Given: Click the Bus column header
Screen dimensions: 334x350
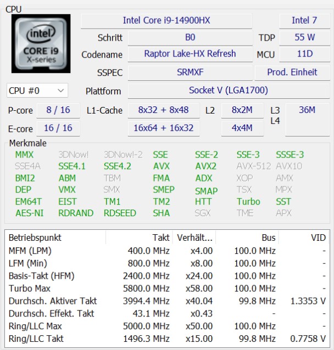Looking at the screenshot, I should pyautogui.click(x=247, y=238).
